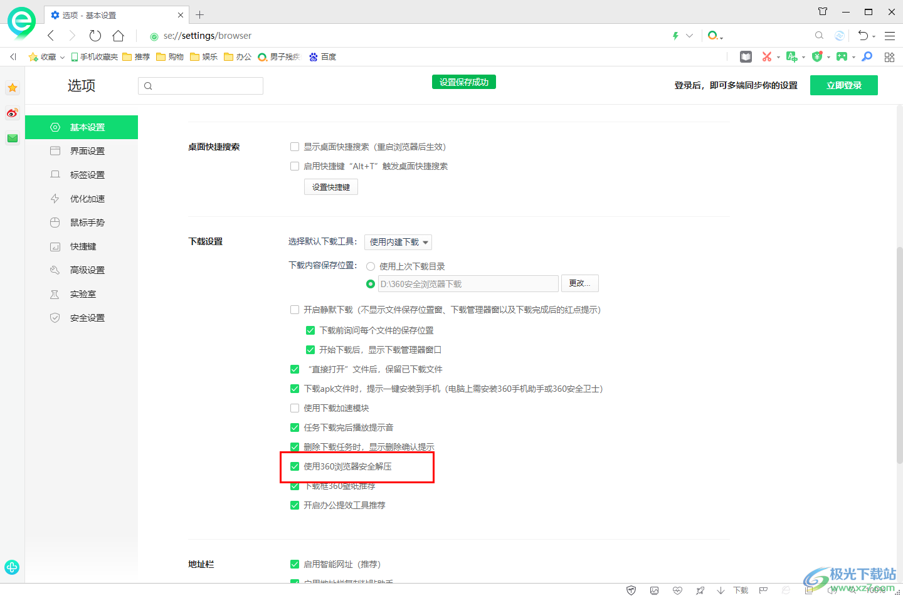Image resolution: width=903 pixels, height=598 pixels.
Task: Click the undo closed-tab arrow icon
Action: pos(863,36)
